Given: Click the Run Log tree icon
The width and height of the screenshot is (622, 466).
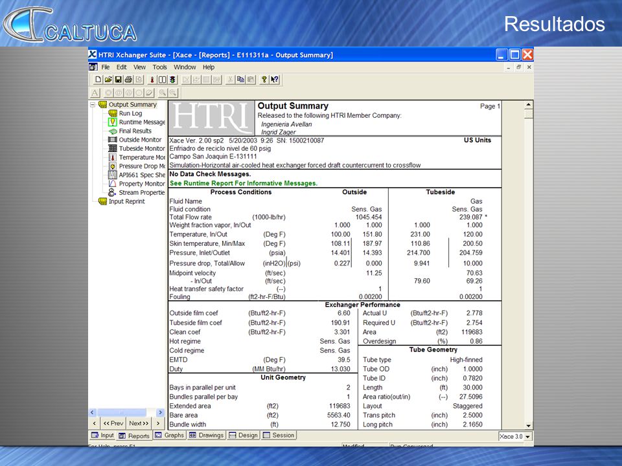Looking at the screenshot, I should 113,113.
